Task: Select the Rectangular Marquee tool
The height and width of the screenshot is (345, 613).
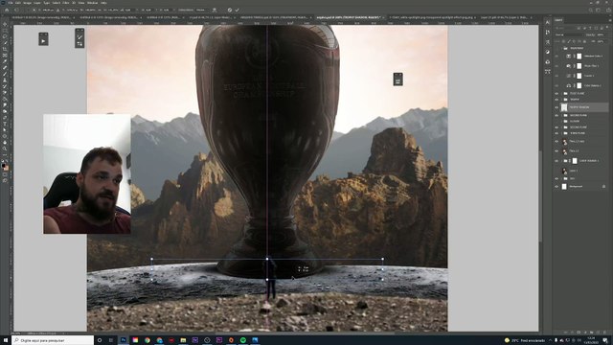Action: click(5, 31)
